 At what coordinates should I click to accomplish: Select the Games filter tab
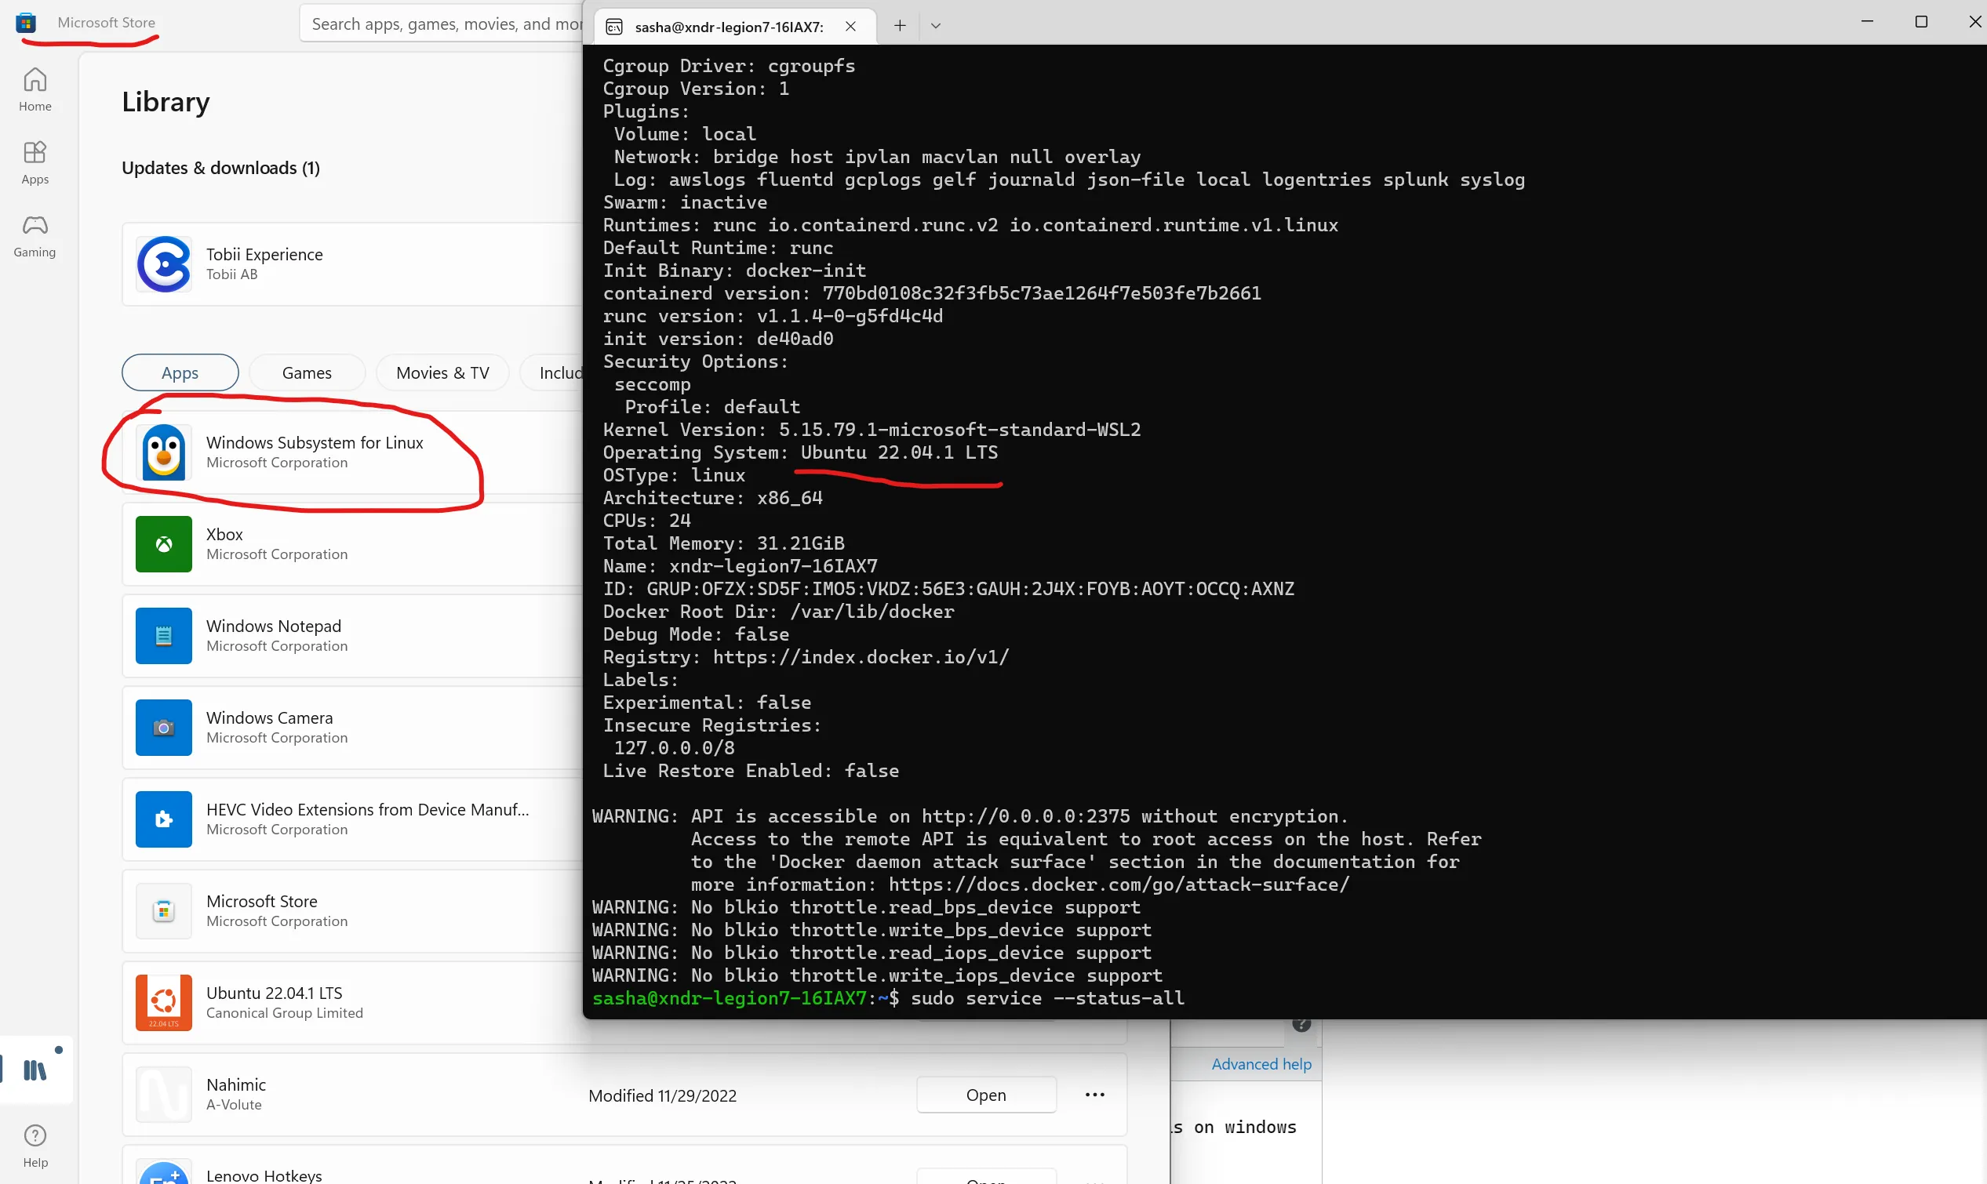tap(307, 372)
